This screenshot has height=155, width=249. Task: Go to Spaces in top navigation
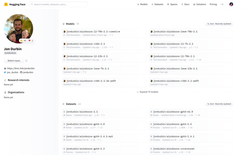(172, 4)
